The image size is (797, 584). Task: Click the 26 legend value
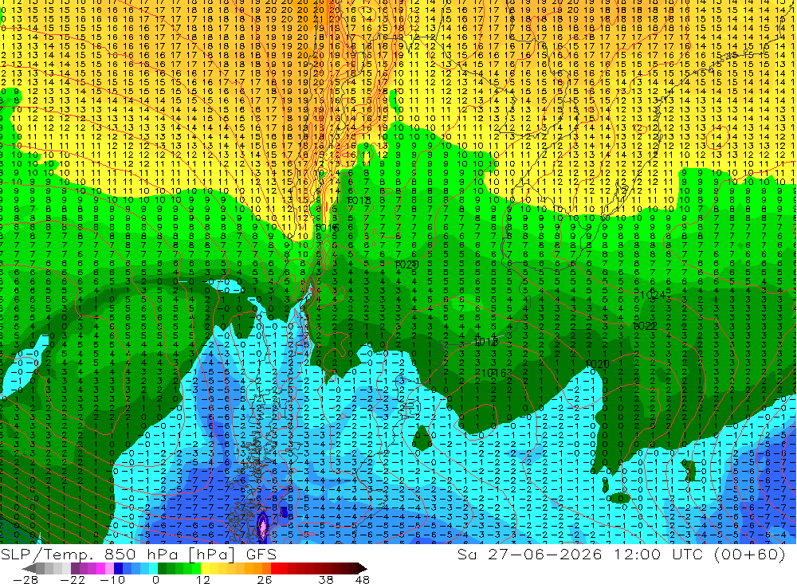pyautogui.click(x=265, y=580)
